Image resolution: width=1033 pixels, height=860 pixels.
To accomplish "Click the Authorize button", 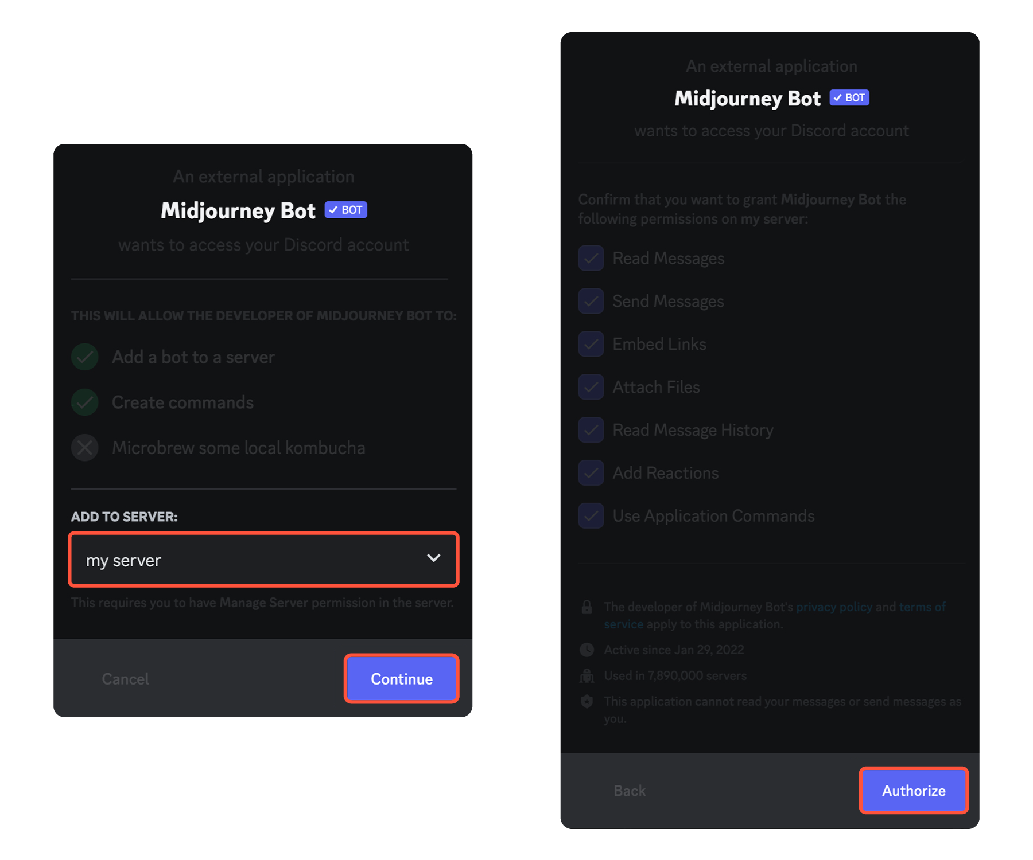I will pyautogui.click(x=914, y=791).
